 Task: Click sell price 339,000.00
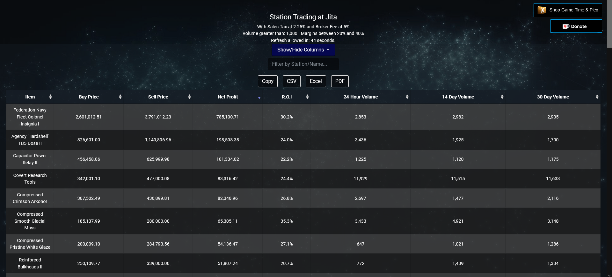click(x=158, y=263)
